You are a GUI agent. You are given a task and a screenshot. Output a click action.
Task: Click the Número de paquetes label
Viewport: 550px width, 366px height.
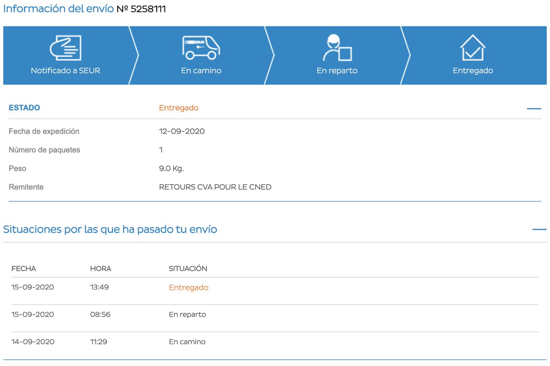point(44,150)
